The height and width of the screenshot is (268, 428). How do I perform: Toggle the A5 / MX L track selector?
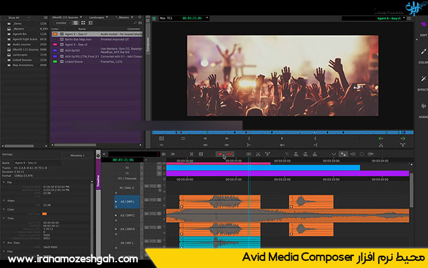pyautogui.click(x=127, y=243)
